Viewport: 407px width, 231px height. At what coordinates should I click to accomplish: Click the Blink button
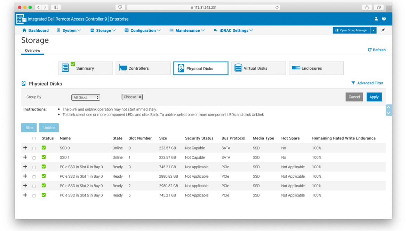[x=29, y=128]
